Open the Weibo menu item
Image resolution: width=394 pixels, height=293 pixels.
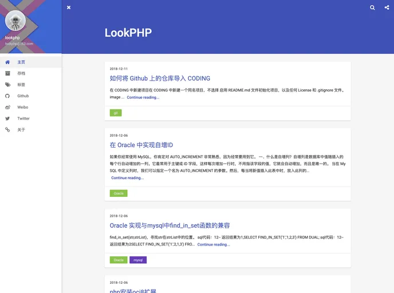pyautogui.click(x=31, y=107)
